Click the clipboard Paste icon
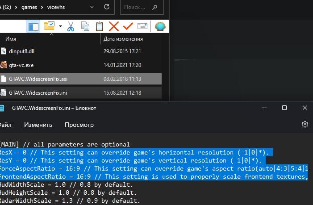This screenshot has height=205, width=313. 100,27
